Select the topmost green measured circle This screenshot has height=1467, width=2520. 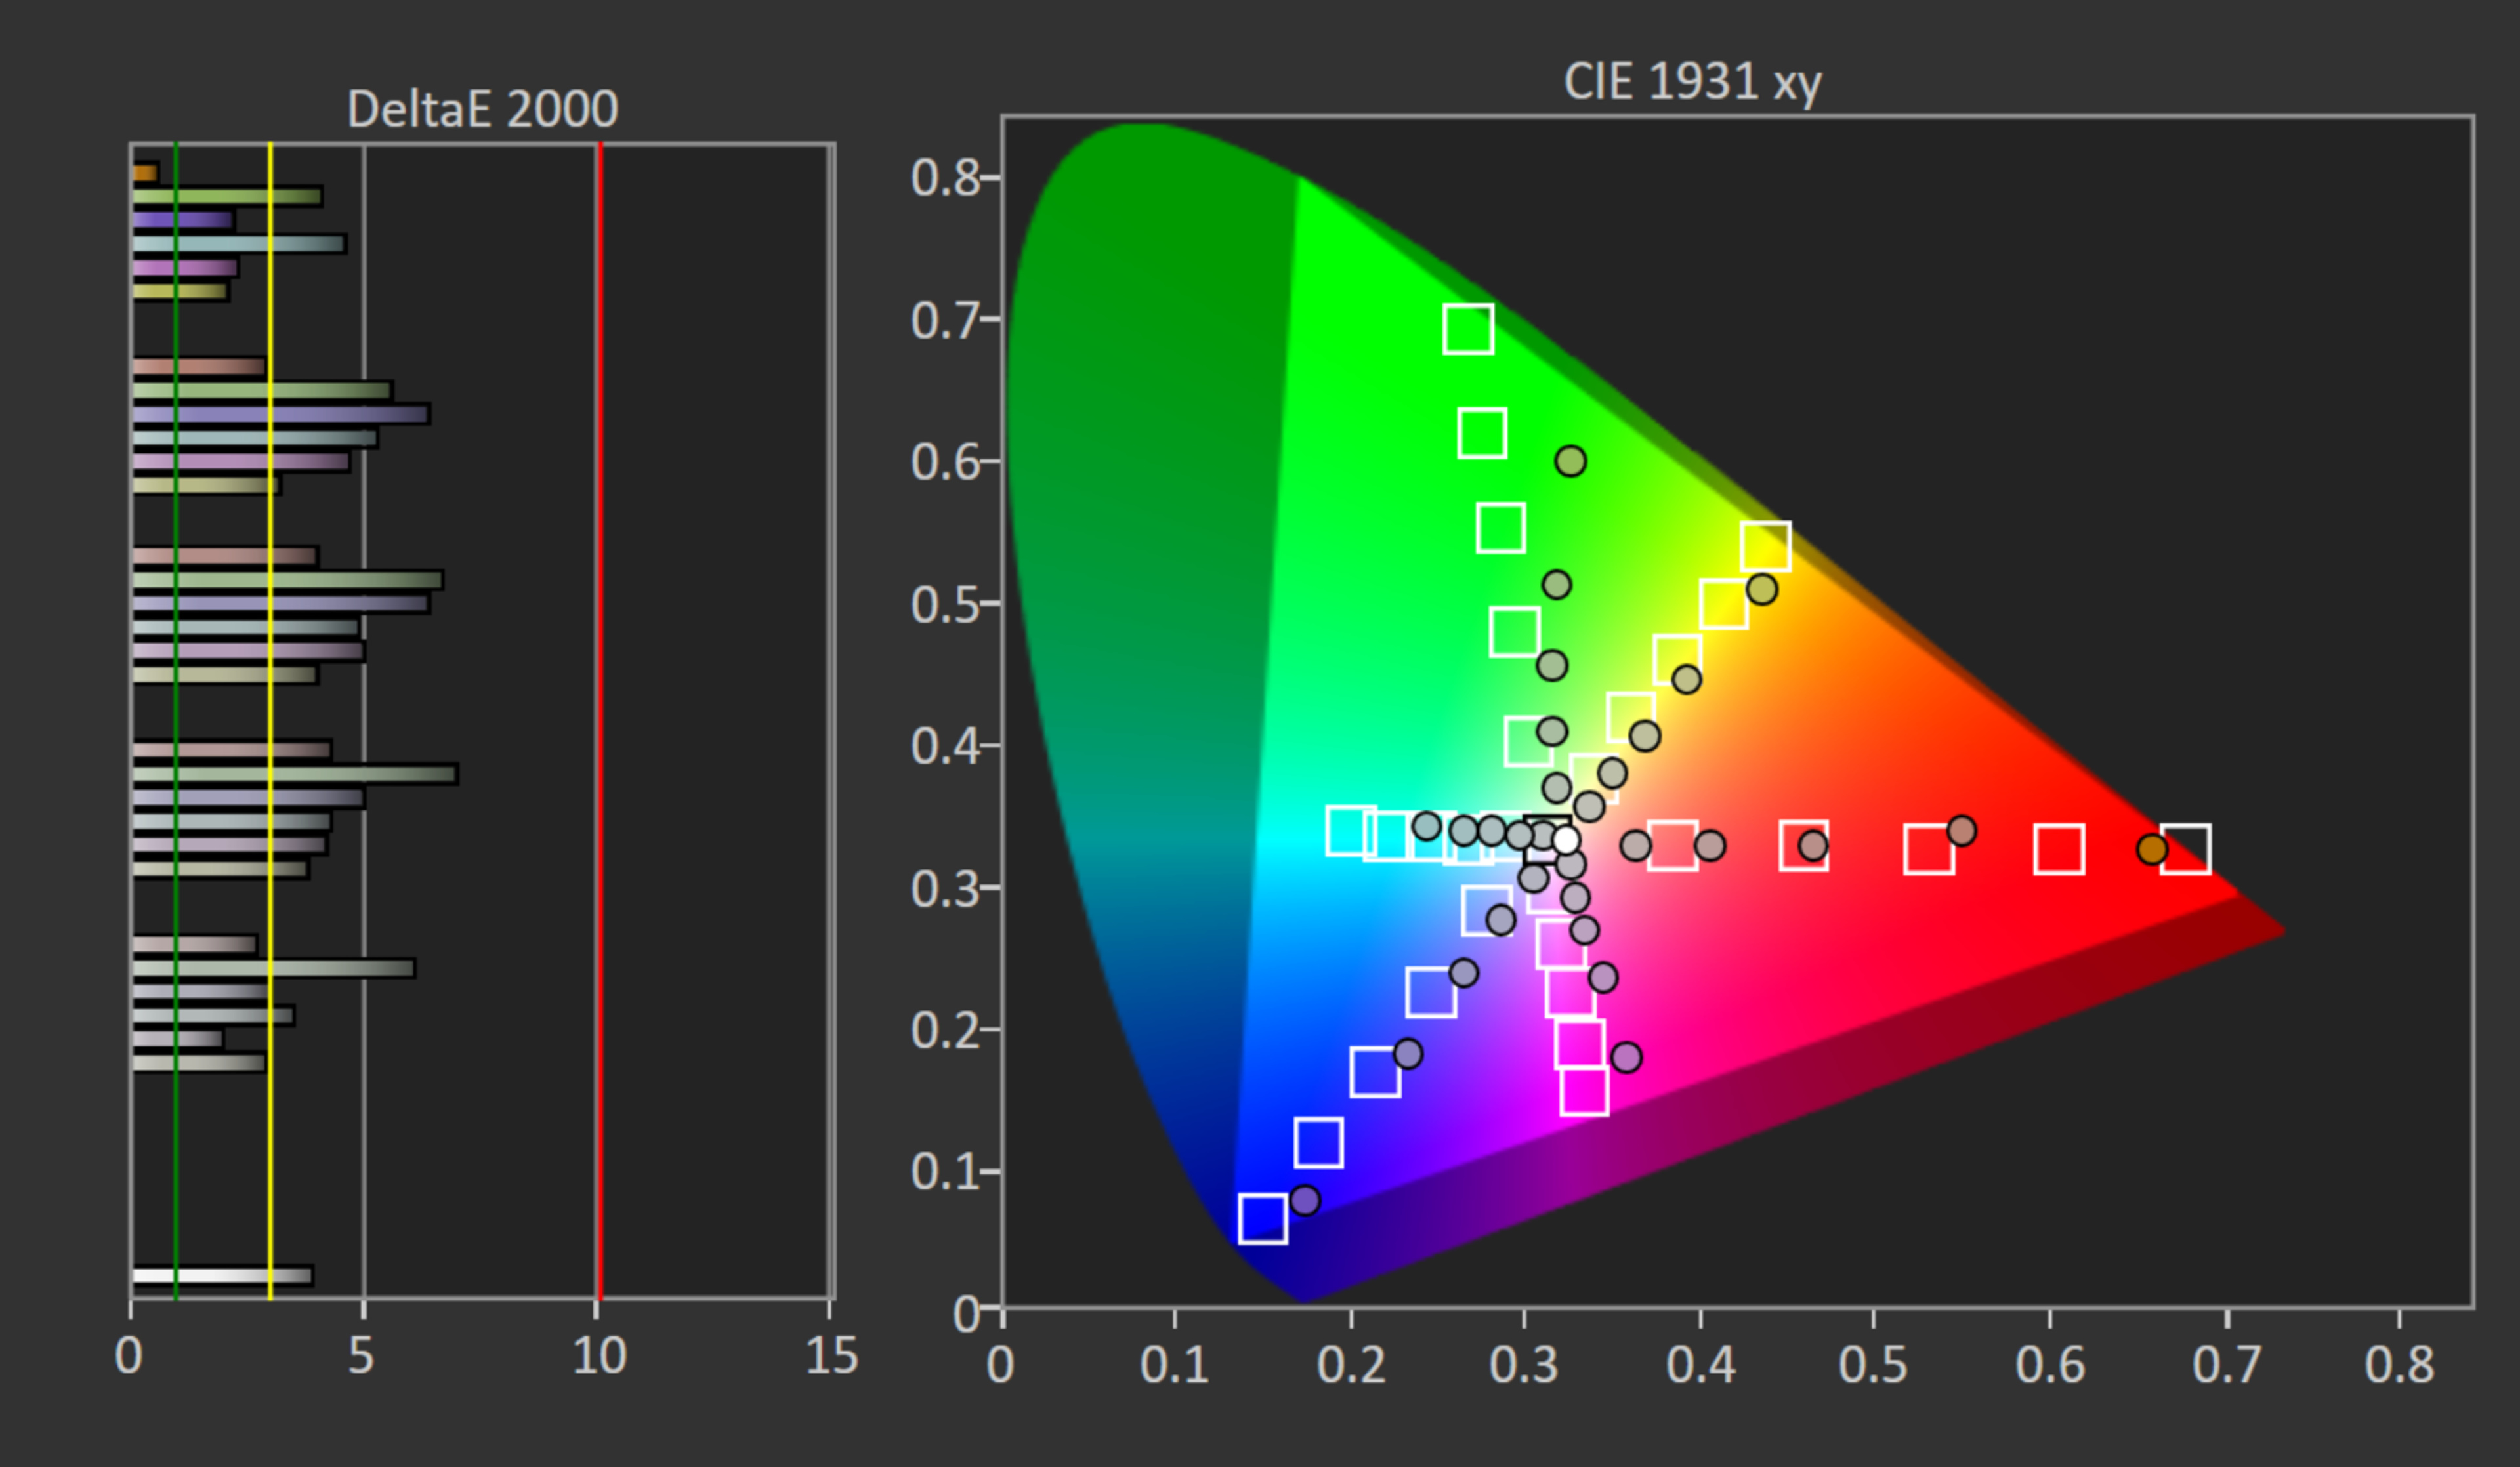coord(1571,461)
